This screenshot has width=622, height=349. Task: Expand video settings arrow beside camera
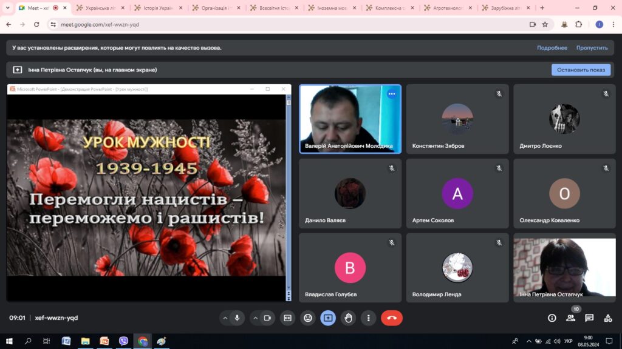click(255, 318)
